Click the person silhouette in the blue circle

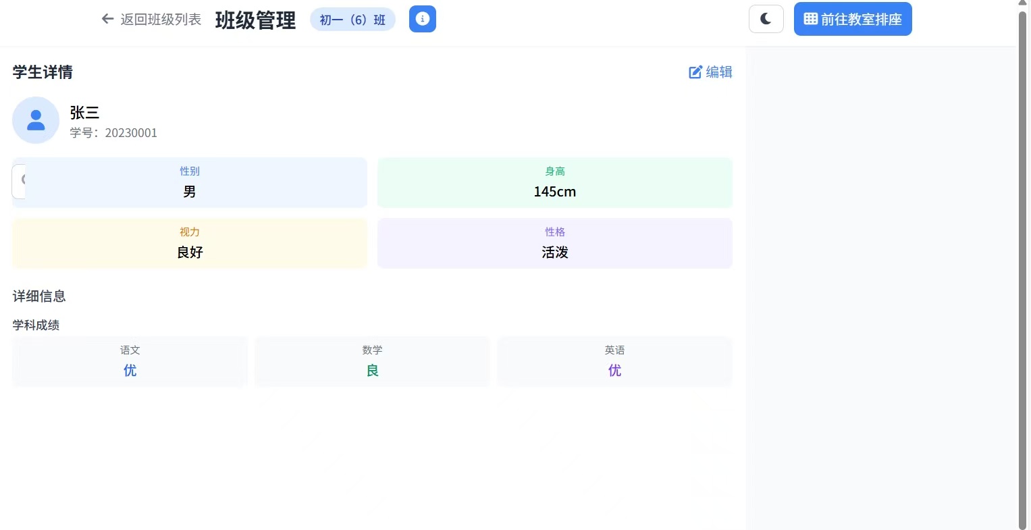point(35,120)
